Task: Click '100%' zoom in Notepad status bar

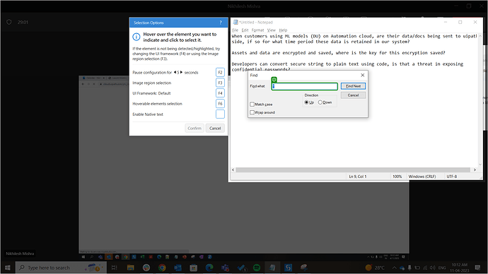Action: tap(397, 177)
